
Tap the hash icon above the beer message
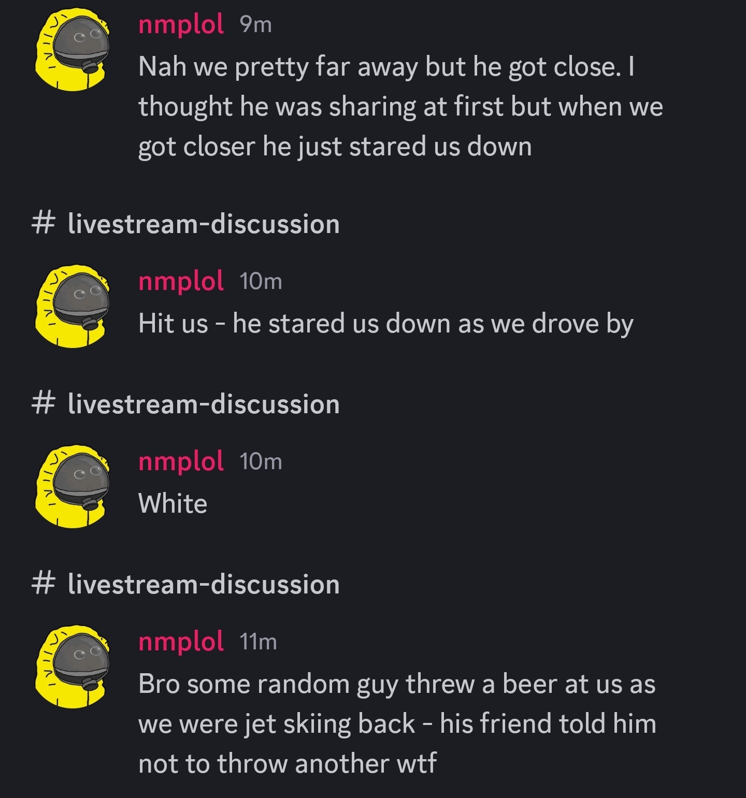click(43, 584)
